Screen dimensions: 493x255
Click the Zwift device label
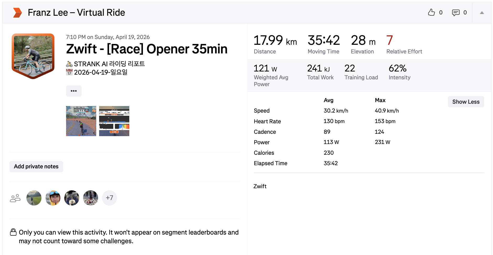point(260,186)
